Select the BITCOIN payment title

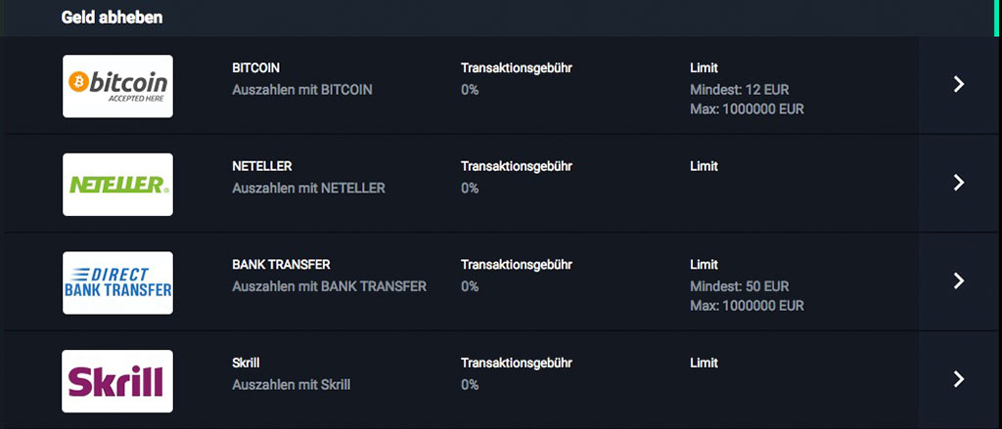255,67
